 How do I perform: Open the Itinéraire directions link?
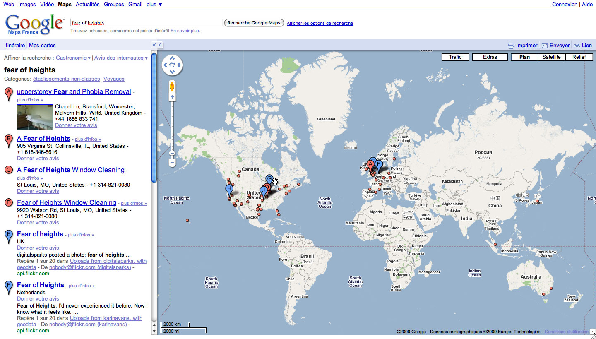tap(14, 46)
